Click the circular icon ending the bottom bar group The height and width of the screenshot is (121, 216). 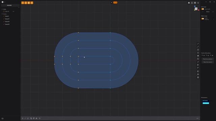click(x=40, y=118)
